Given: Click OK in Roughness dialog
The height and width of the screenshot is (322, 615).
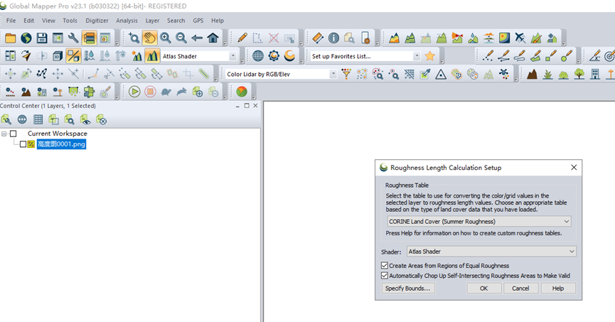Looking at the screenshot, I should tap(484, 289).
